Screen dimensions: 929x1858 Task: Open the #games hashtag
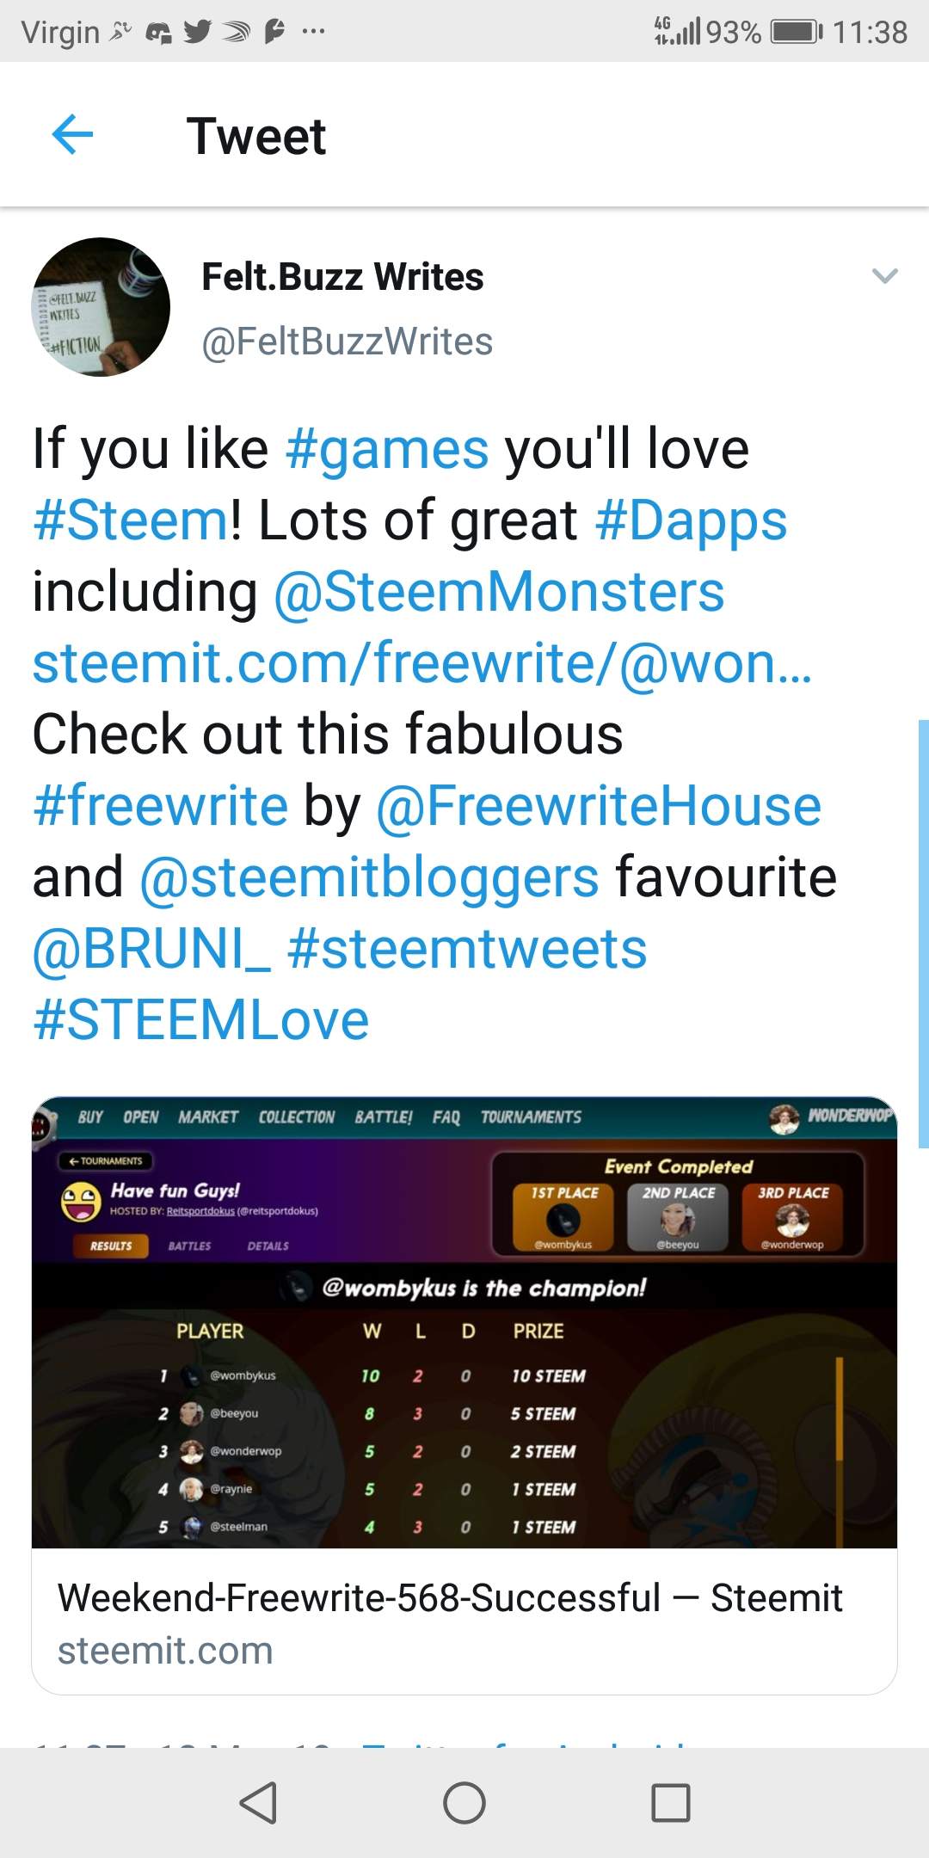coord(387,449)
